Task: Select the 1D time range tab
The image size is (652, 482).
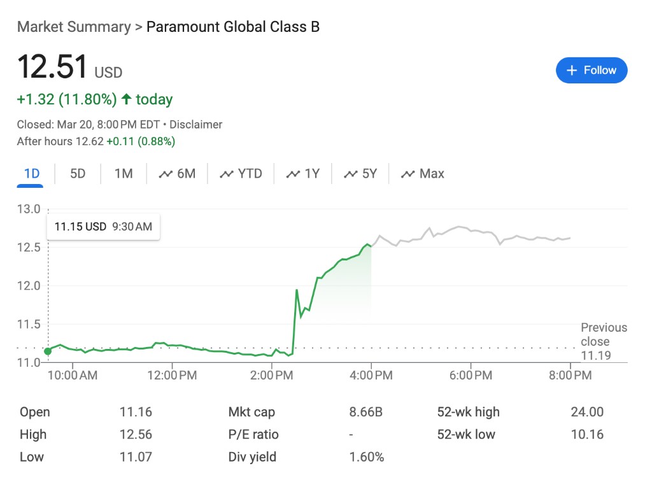Action: tap(31, 174)
